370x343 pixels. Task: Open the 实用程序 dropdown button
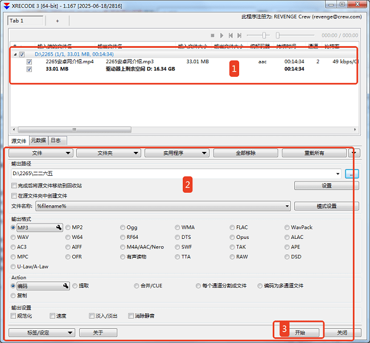pyautogui.click(x=176, y=153)
